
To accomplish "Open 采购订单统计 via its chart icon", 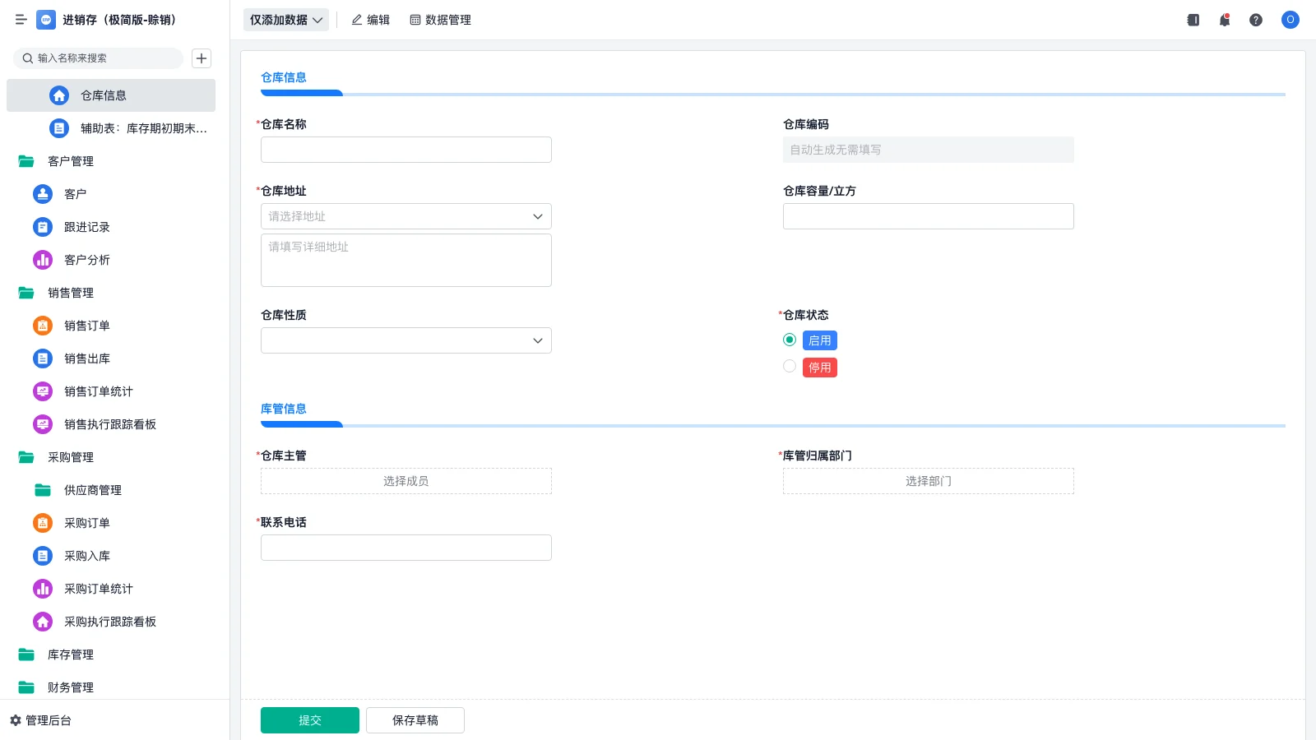I will pyautogui.click(x=42, y=589).
